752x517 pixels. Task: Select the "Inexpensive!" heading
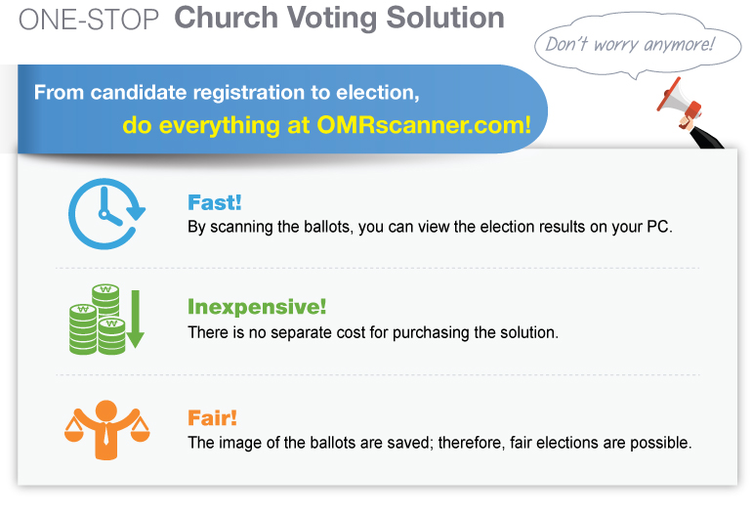257,307
